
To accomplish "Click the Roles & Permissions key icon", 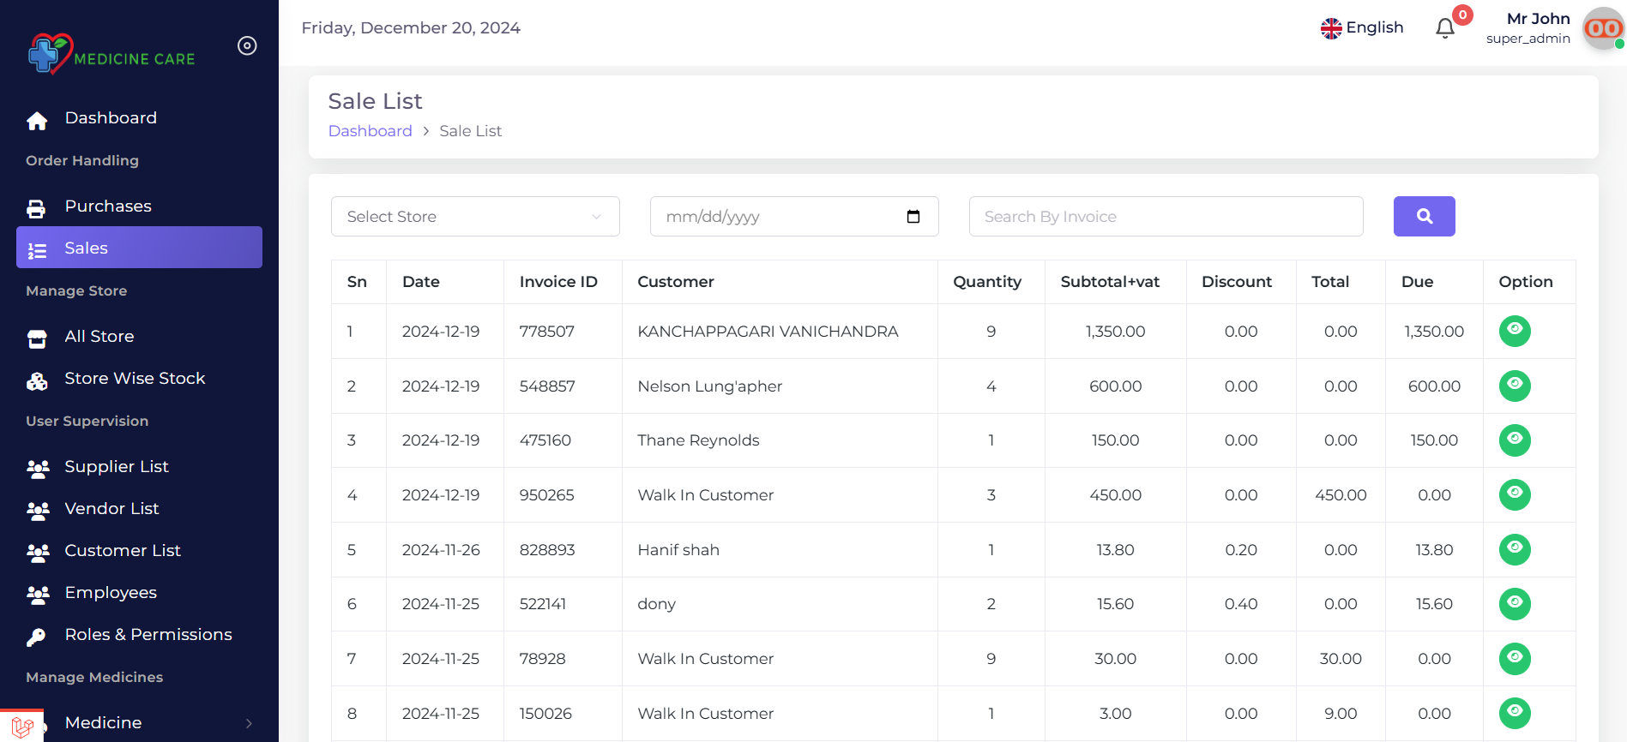I will click(37, 637).
